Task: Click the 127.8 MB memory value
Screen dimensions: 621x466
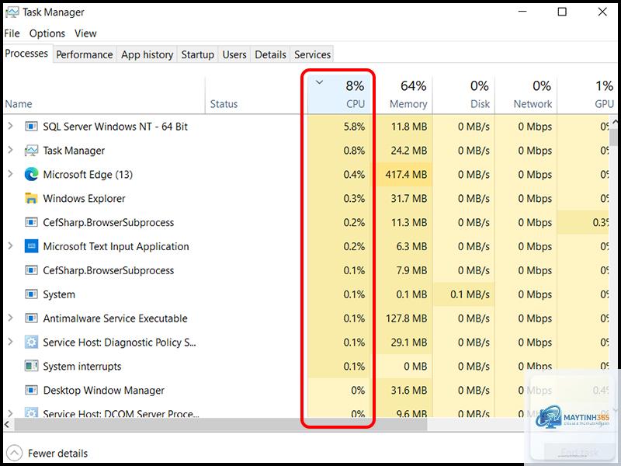Action: click(406, 318)
